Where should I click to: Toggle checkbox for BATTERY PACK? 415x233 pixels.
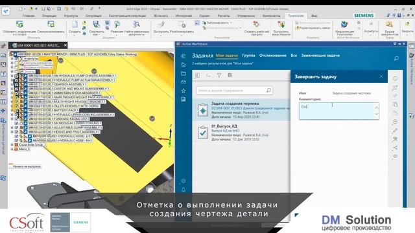(17, 111)
